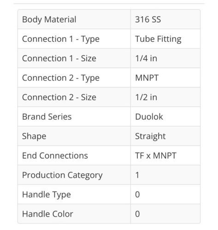The height and width of the screenshot is (230, 218).
Task: Click the Handle Type label
Action: click(x=47, y=195)
